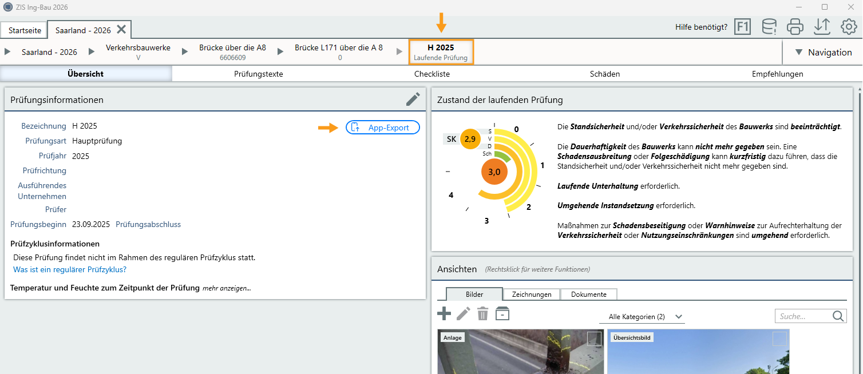
Task: Edit Prüfungsinformationen with the pencil icon
Action: pos(413,99)
